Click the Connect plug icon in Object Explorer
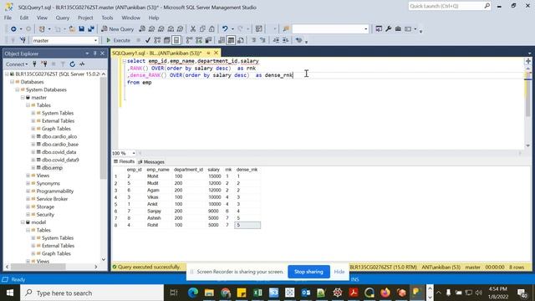Image resolution: width=535 pixels, height=301 pixels. click(34, 64)
